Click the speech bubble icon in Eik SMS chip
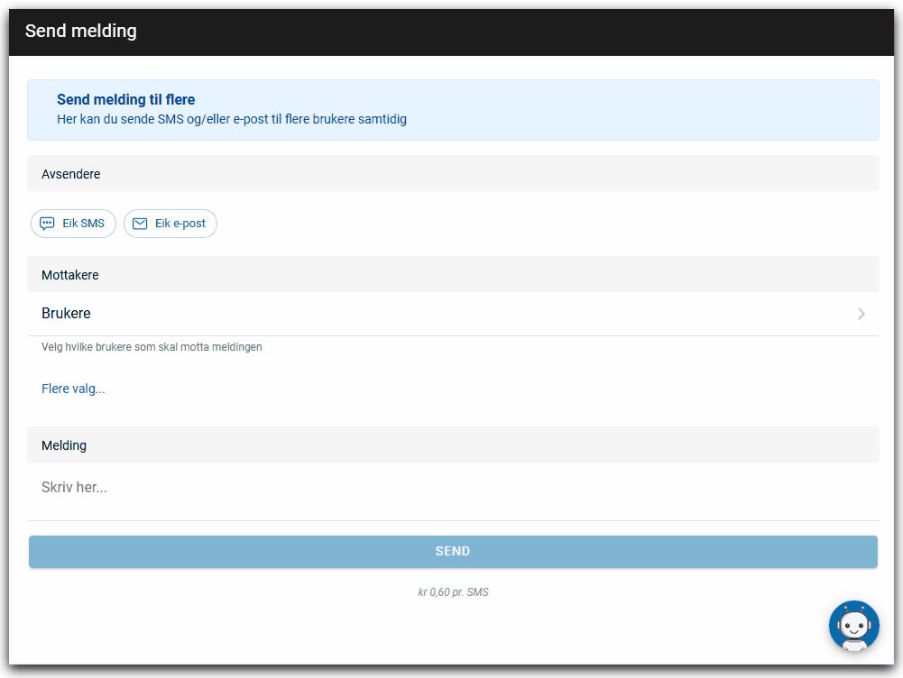Screen dimensions: 903x678 tap(48, 224)
